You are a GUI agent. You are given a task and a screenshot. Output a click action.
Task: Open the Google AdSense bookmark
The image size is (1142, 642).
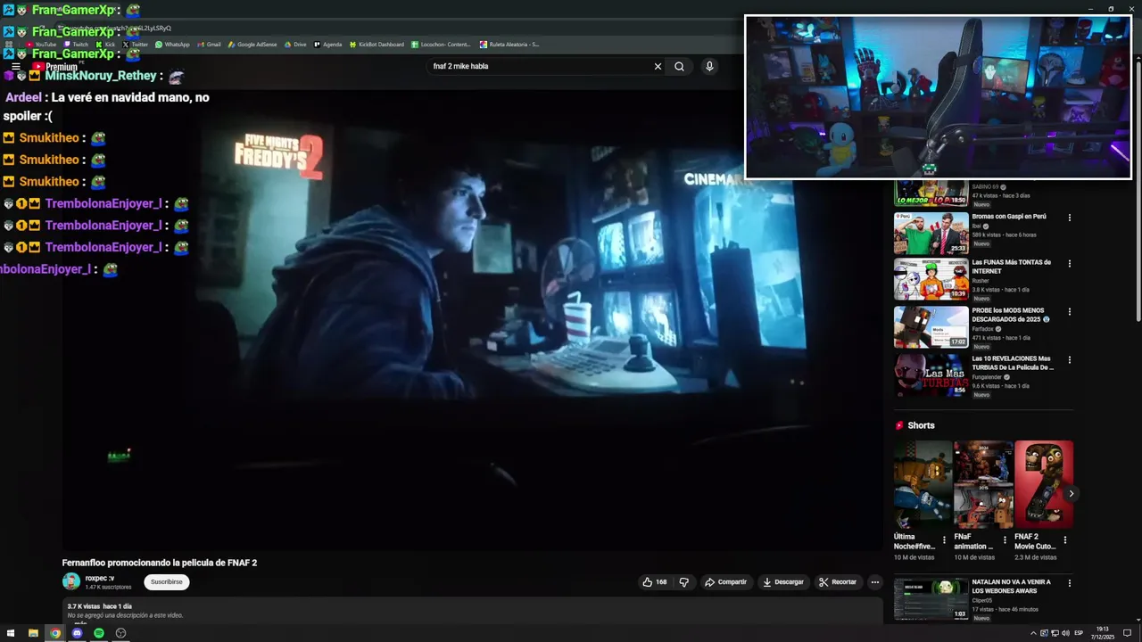coord(252,45)
